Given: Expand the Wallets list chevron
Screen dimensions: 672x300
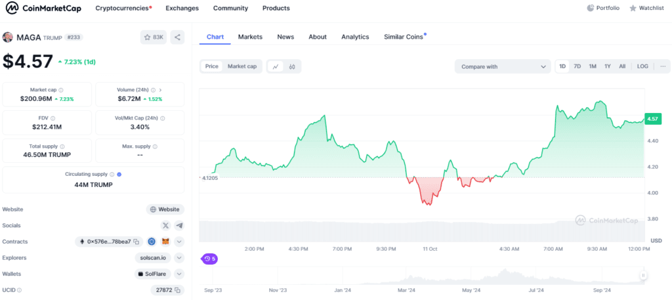Looking at the screenshot, I should pos(180,274).
